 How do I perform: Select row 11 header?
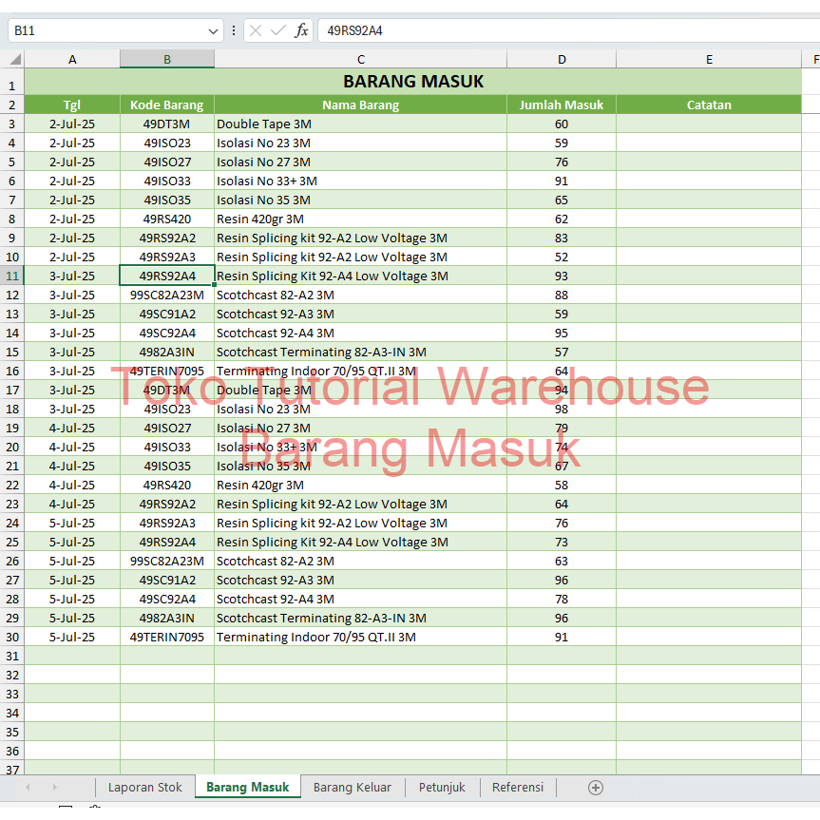tap(12, 276)
